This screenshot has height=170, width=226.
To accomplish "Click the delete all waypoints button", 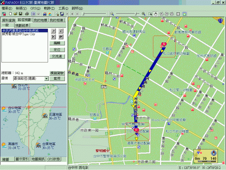I will pyautogui.click(x=61, y=37).
